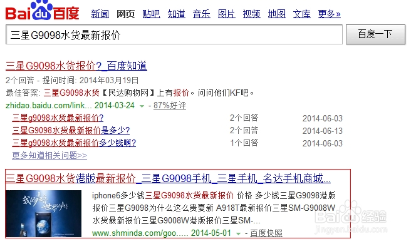Expand the 更多» more menu
This screenshot has width=411, height=244.
point(329,14)
